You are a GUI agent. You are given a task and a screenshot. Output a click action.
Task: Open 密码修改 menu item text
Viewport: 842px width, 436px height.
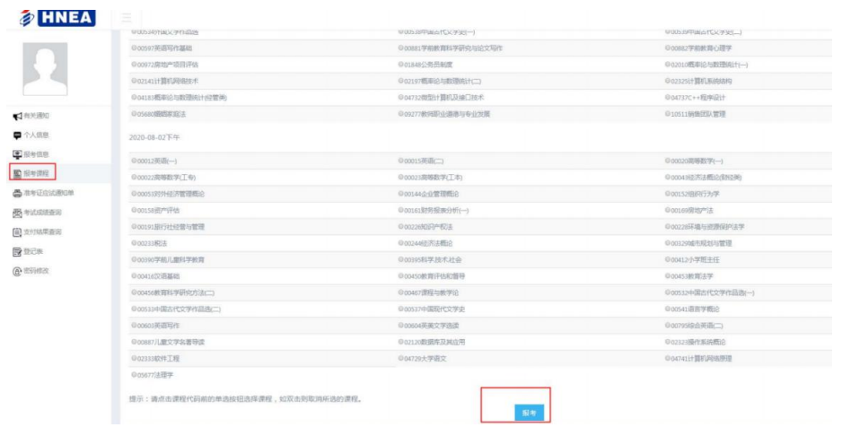[x=37, y=270]
